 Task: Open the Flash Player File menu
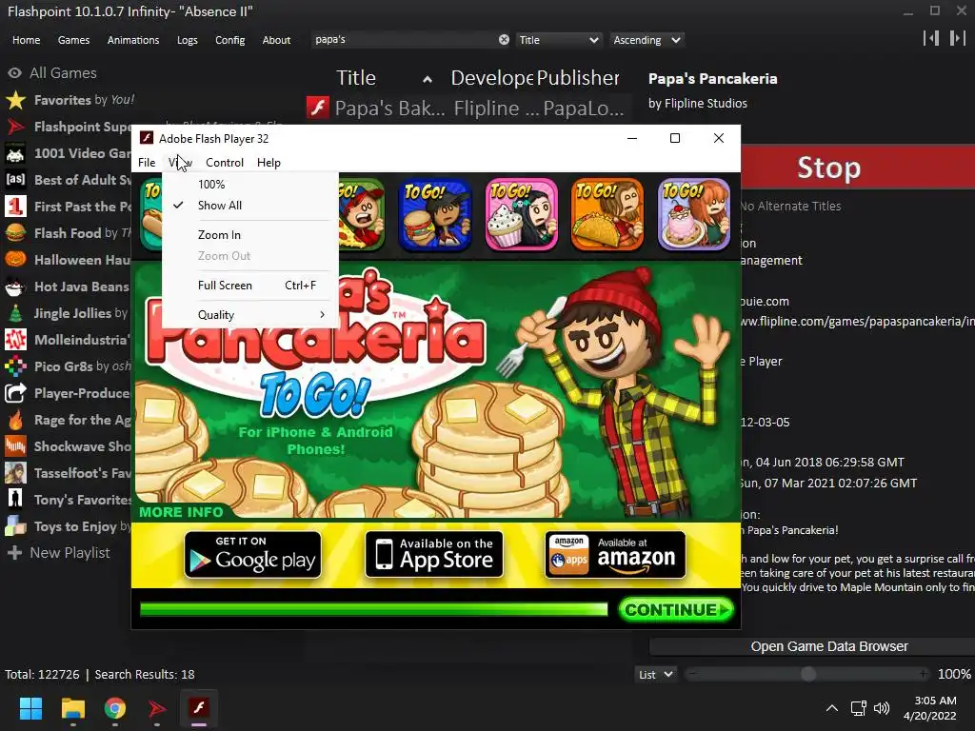[147, 162]
